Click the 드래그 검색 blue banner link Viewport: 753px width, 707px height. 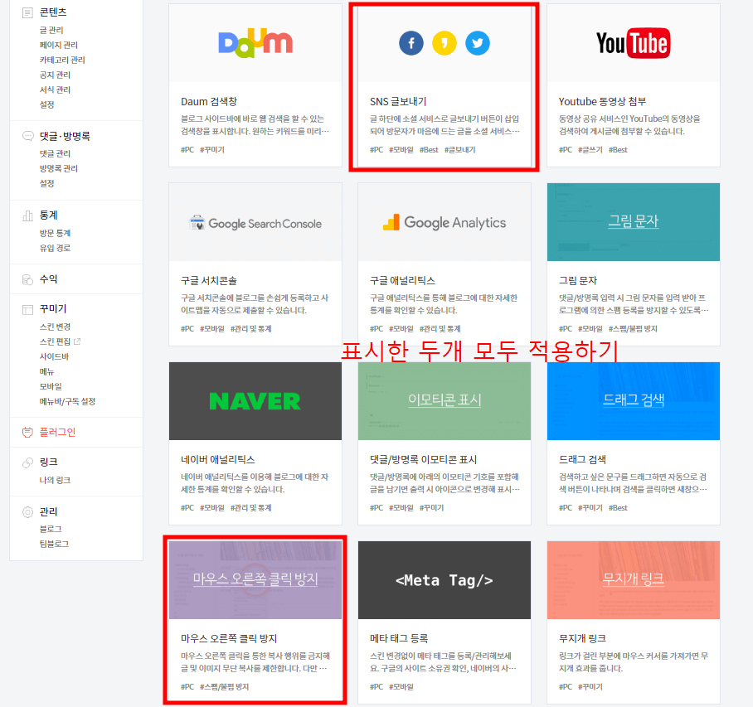[x=634, y=400]
